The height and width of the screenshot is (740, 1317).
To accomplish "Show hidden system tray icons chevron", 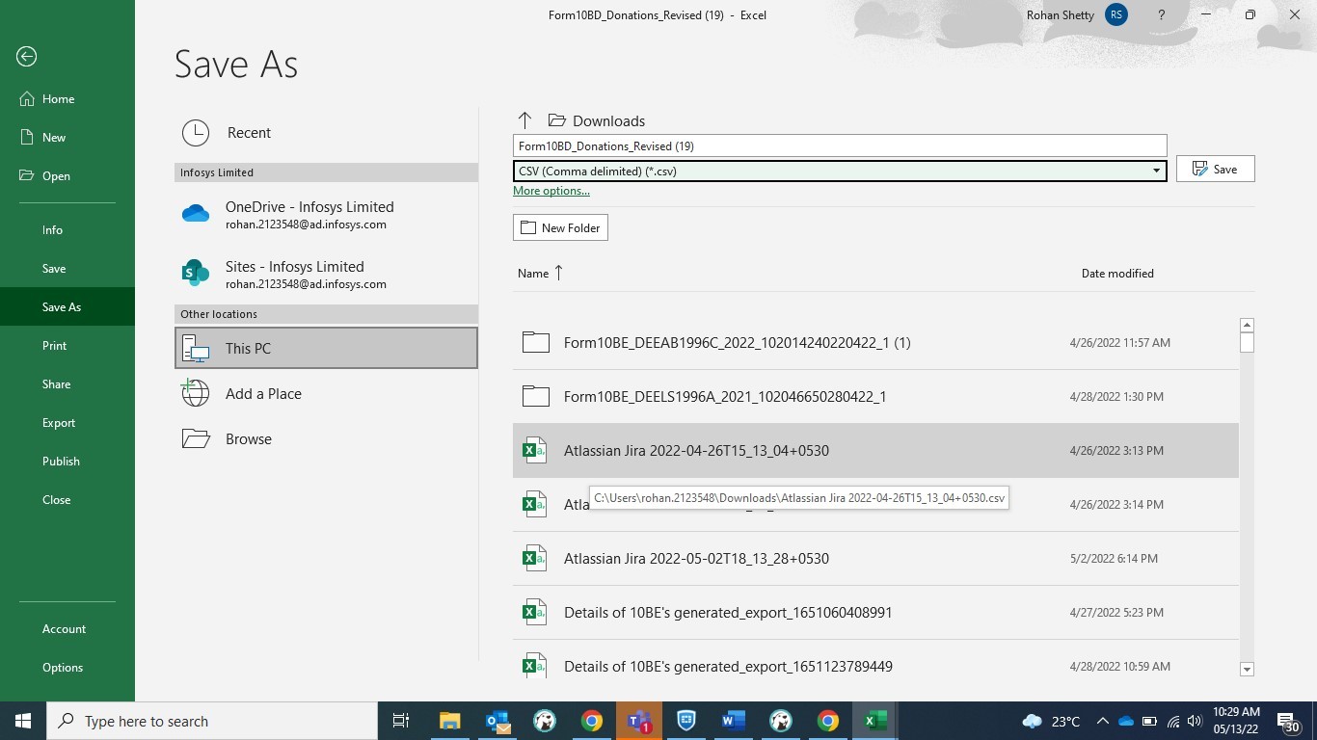I will click(1102, 721).
